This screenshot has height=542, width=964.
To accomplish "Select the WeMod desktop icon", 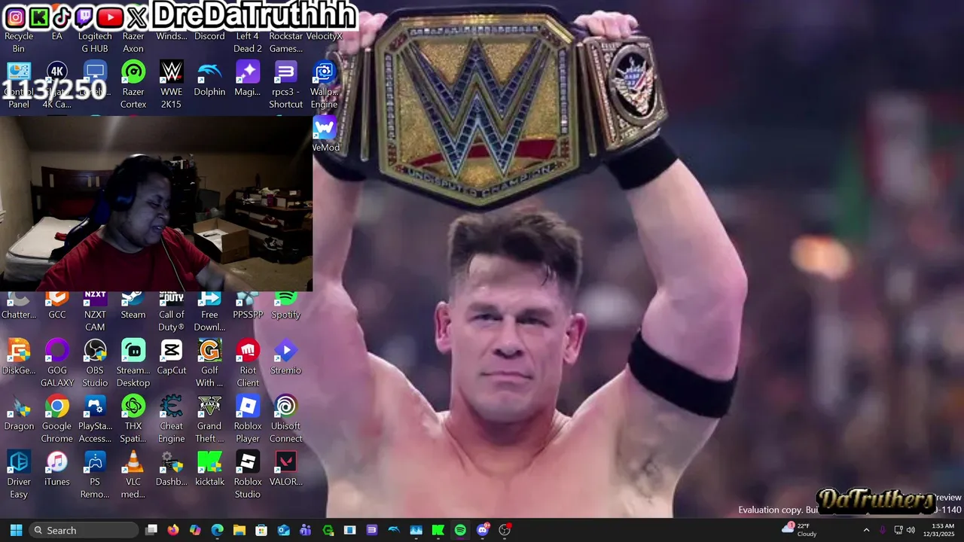I will [325, 128].
